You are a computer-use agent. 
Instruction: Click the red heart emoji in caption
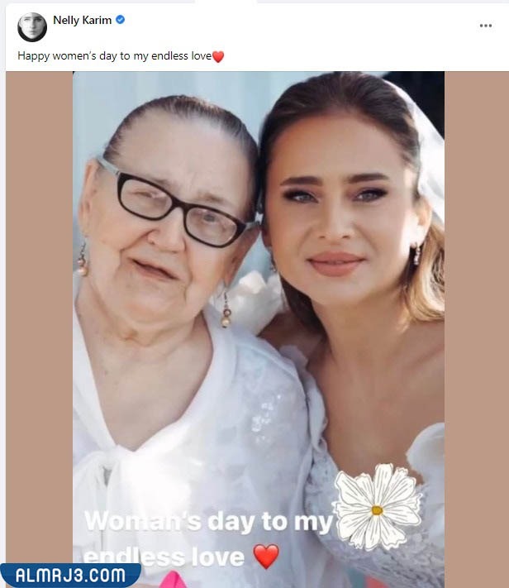click(218, 57)
